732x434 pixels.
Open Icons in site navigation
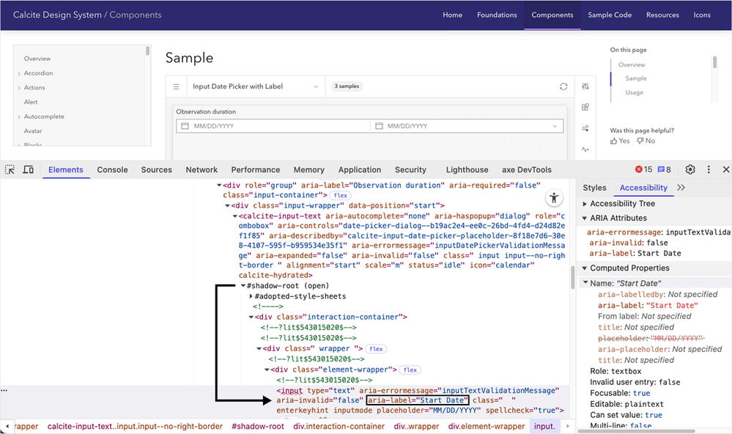pyautogui.click(x=702, y=15)
